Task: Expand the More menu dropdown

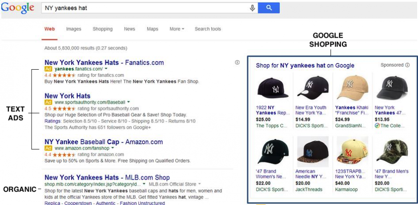Action: [177, 29]
